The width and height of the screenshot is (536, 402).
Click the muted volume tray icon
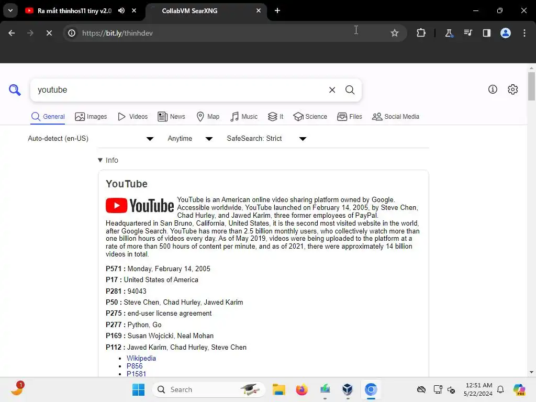coord(451,389)
